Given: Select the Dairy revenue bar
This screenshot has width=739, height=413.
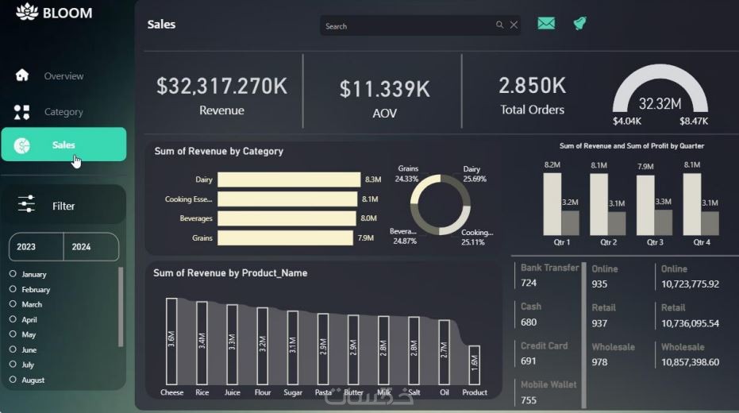Looking at the screenshot, I should click(x=289, y=179).
